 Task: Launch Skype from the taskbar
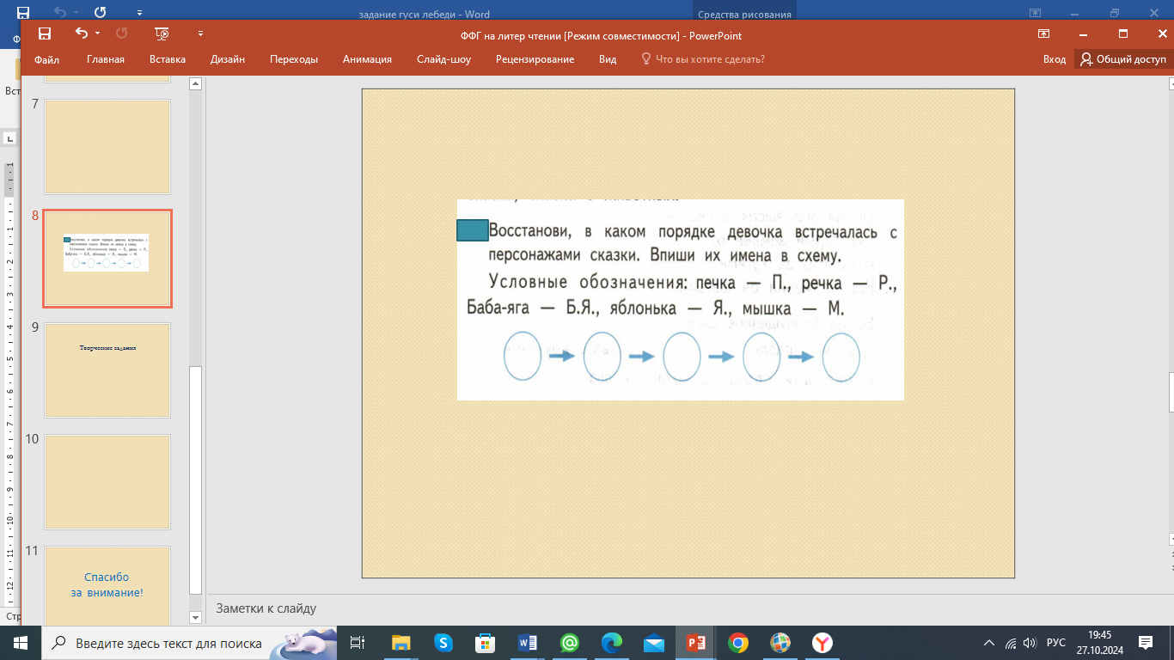click(x=443, y=642)
